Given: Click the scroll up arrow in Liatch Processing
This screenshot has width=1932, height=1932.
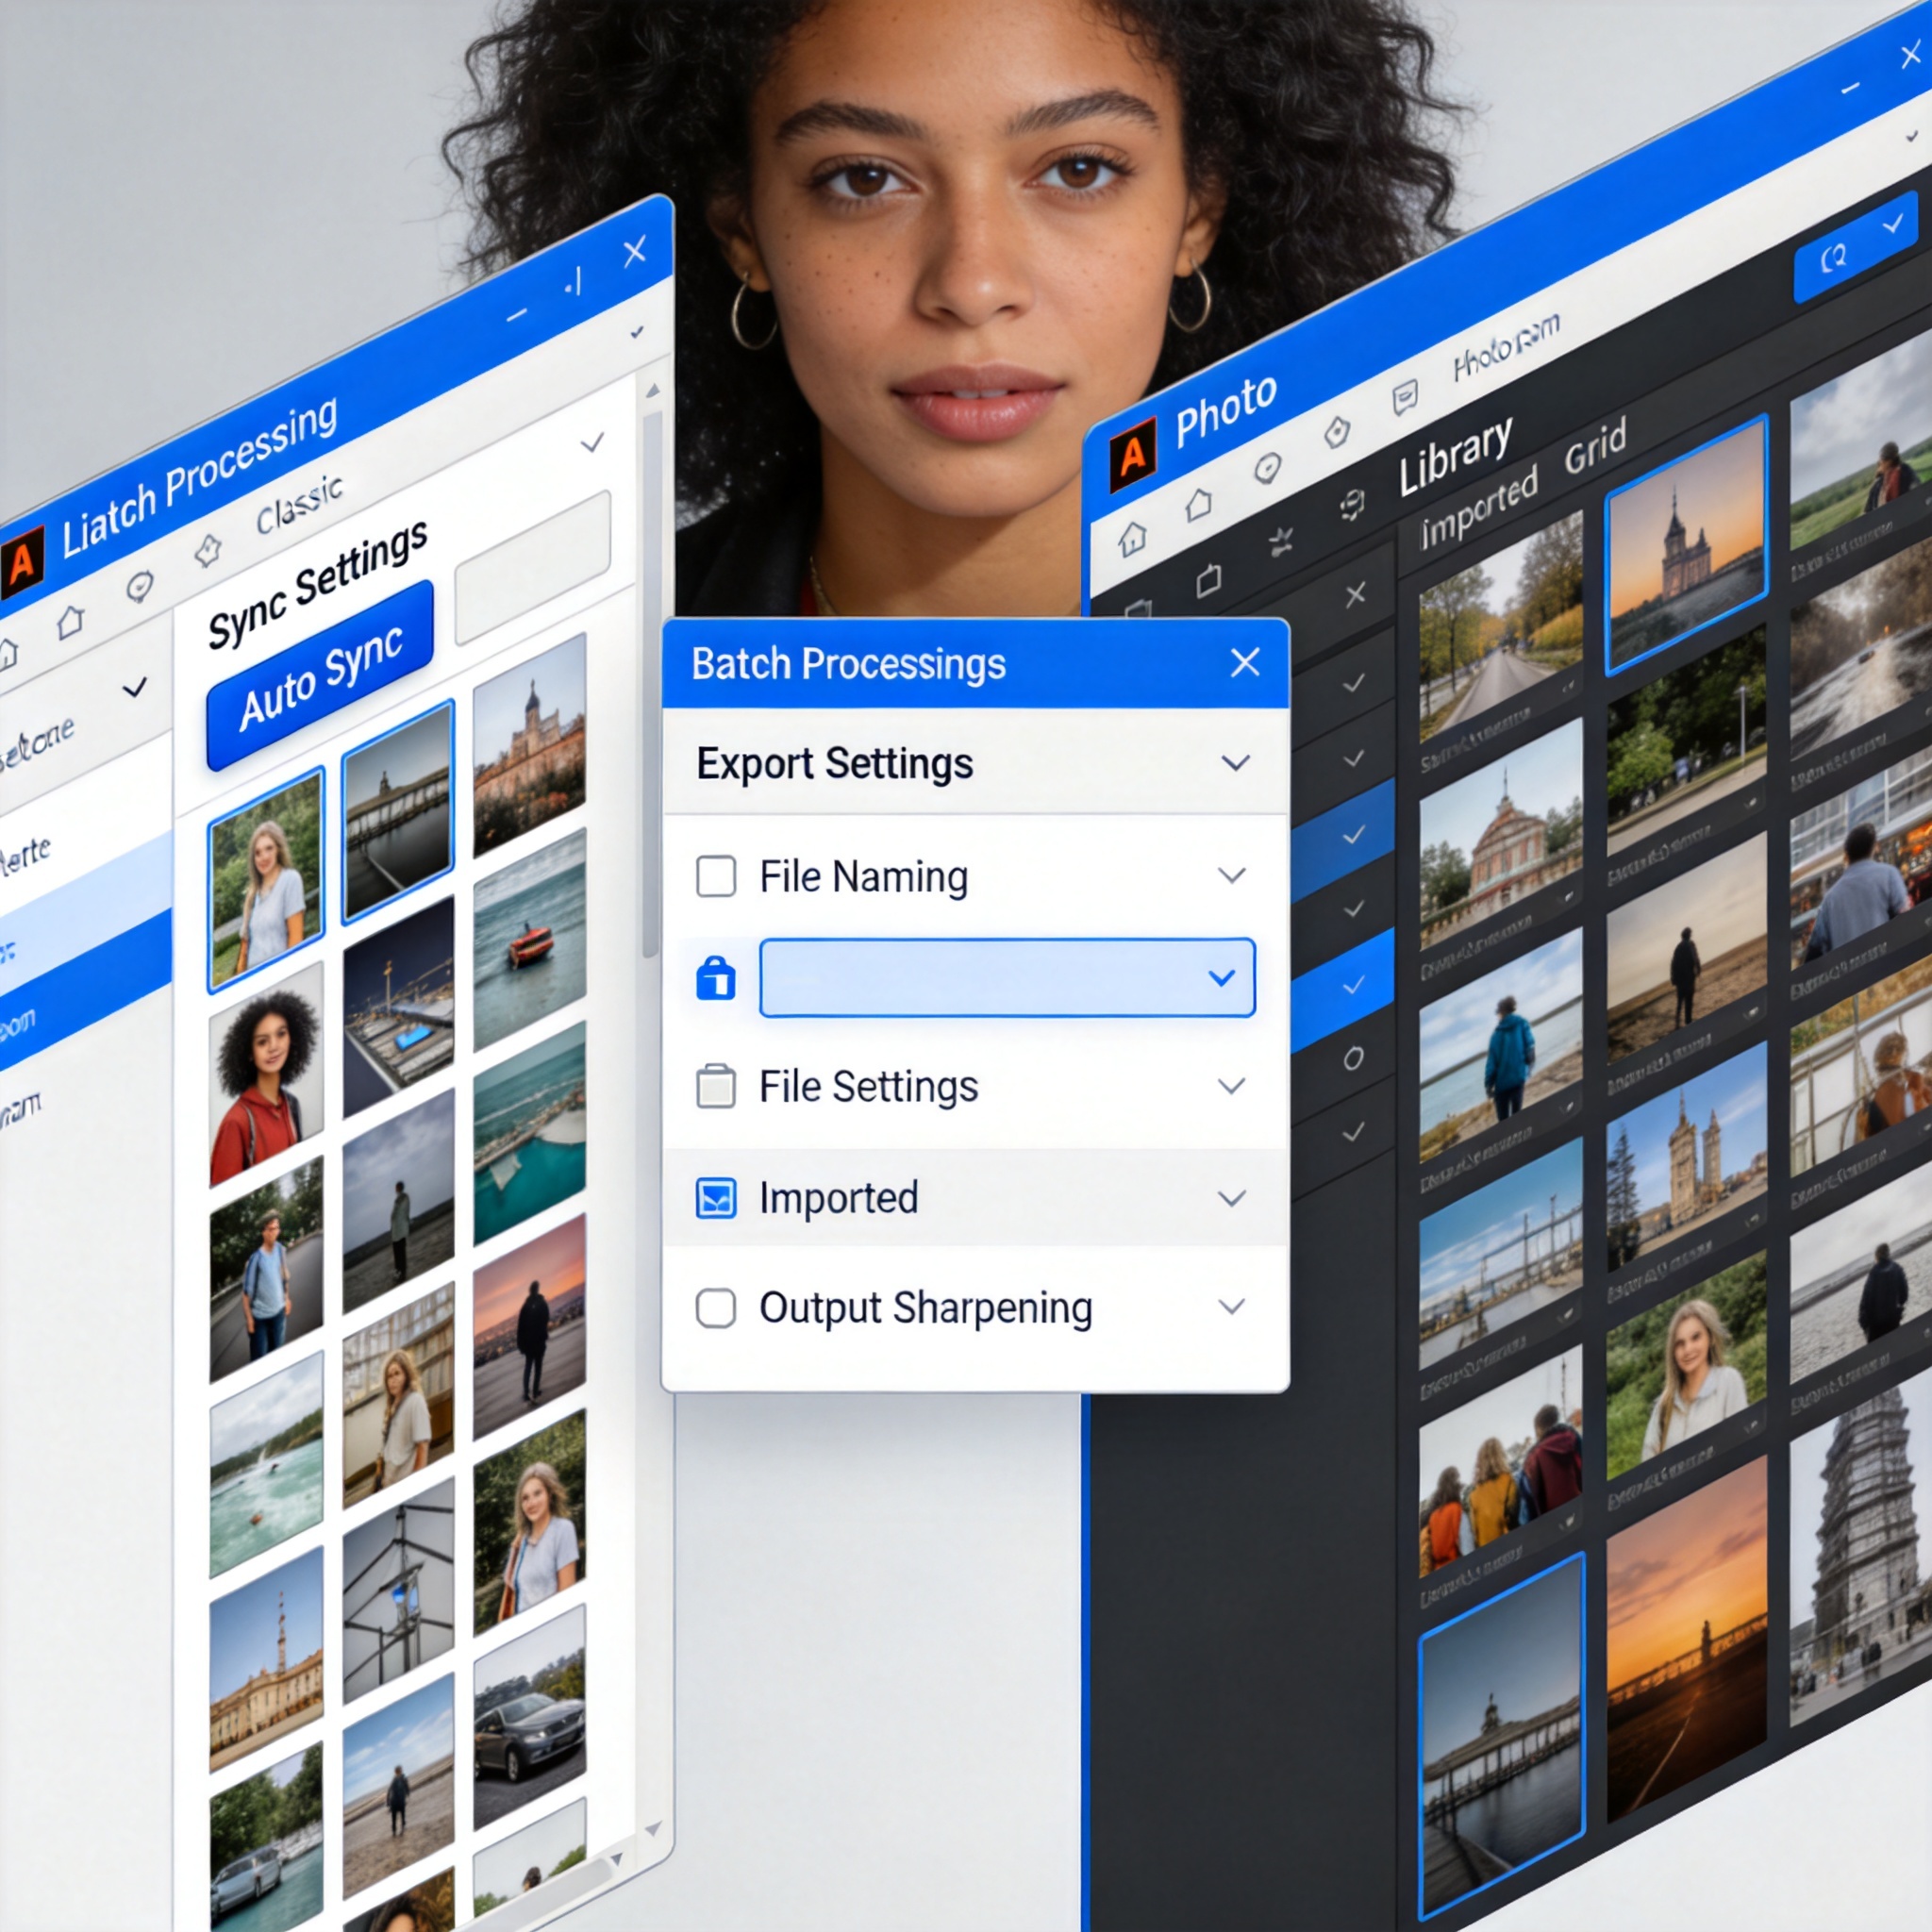Looking at the screenshot, I should (x=653, y=390).
